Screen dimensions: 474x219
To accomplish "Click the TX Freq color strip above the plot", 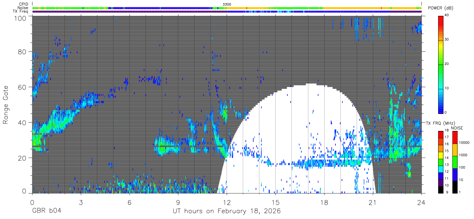I will coord(227,12).
